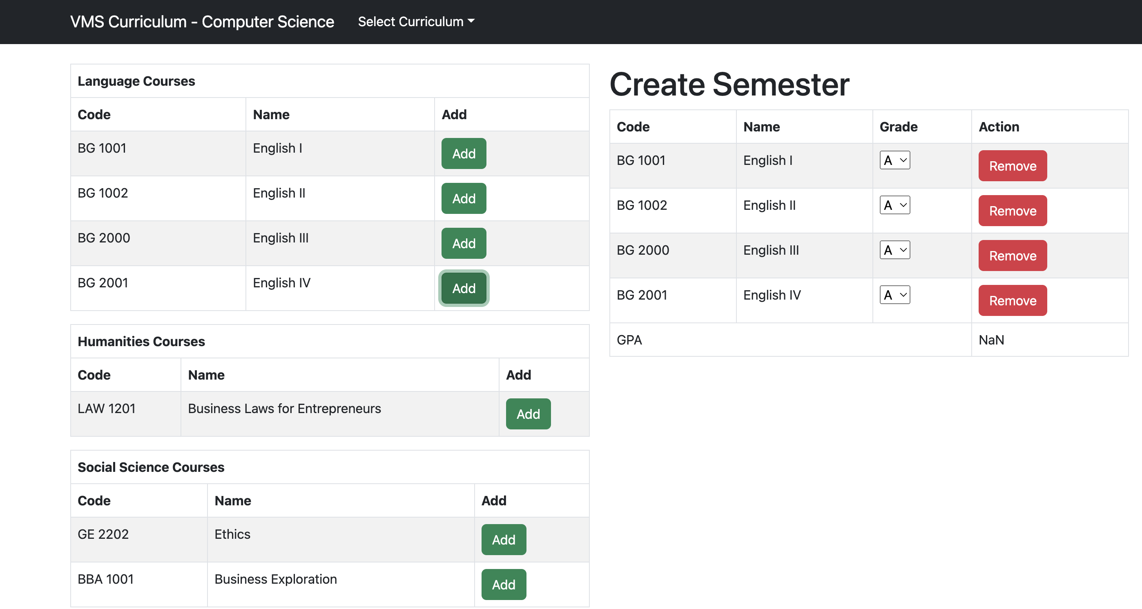The height and width of the screenshot is (609, 1142).
Task: Click BG 2001 code in Language Courses
Action: 103,282
